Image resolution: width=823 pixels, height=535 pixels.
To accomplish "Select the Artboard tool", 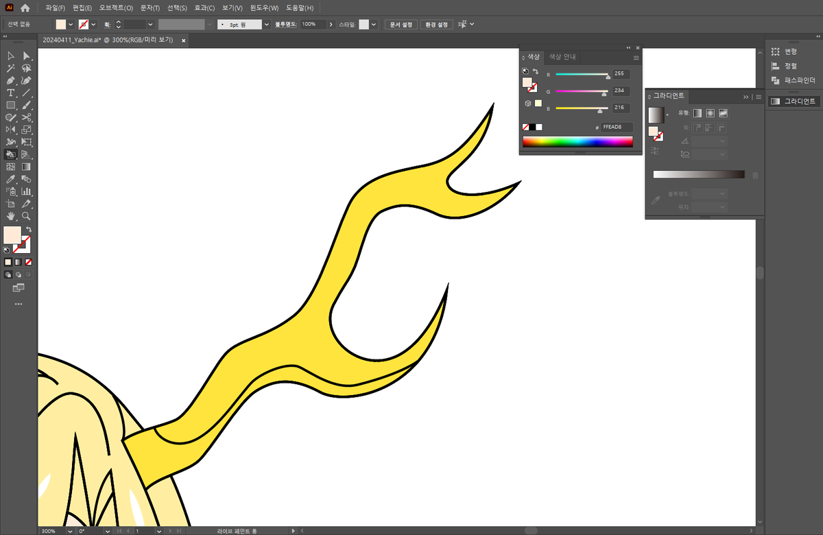I will point(11,204).
